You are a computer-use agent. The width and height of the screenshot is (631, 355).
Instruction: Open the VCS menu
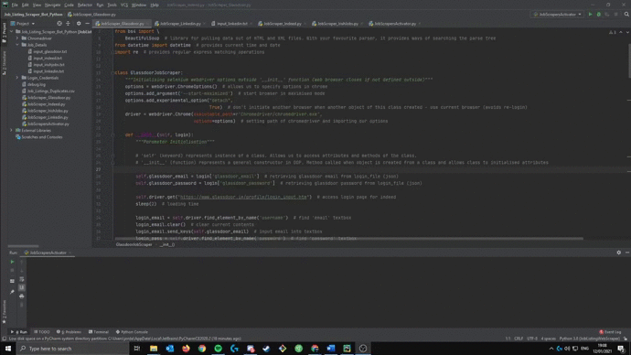coord(124,5)
